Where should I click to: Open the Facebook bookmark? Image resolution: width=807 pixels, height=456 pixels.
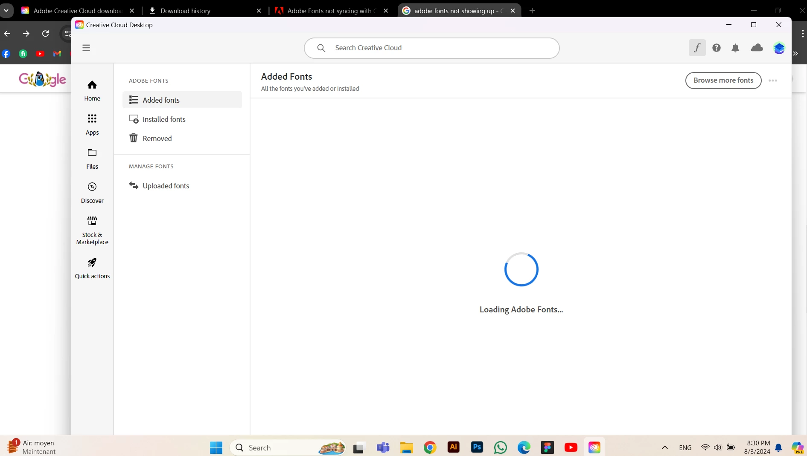(x=6, y=54)
